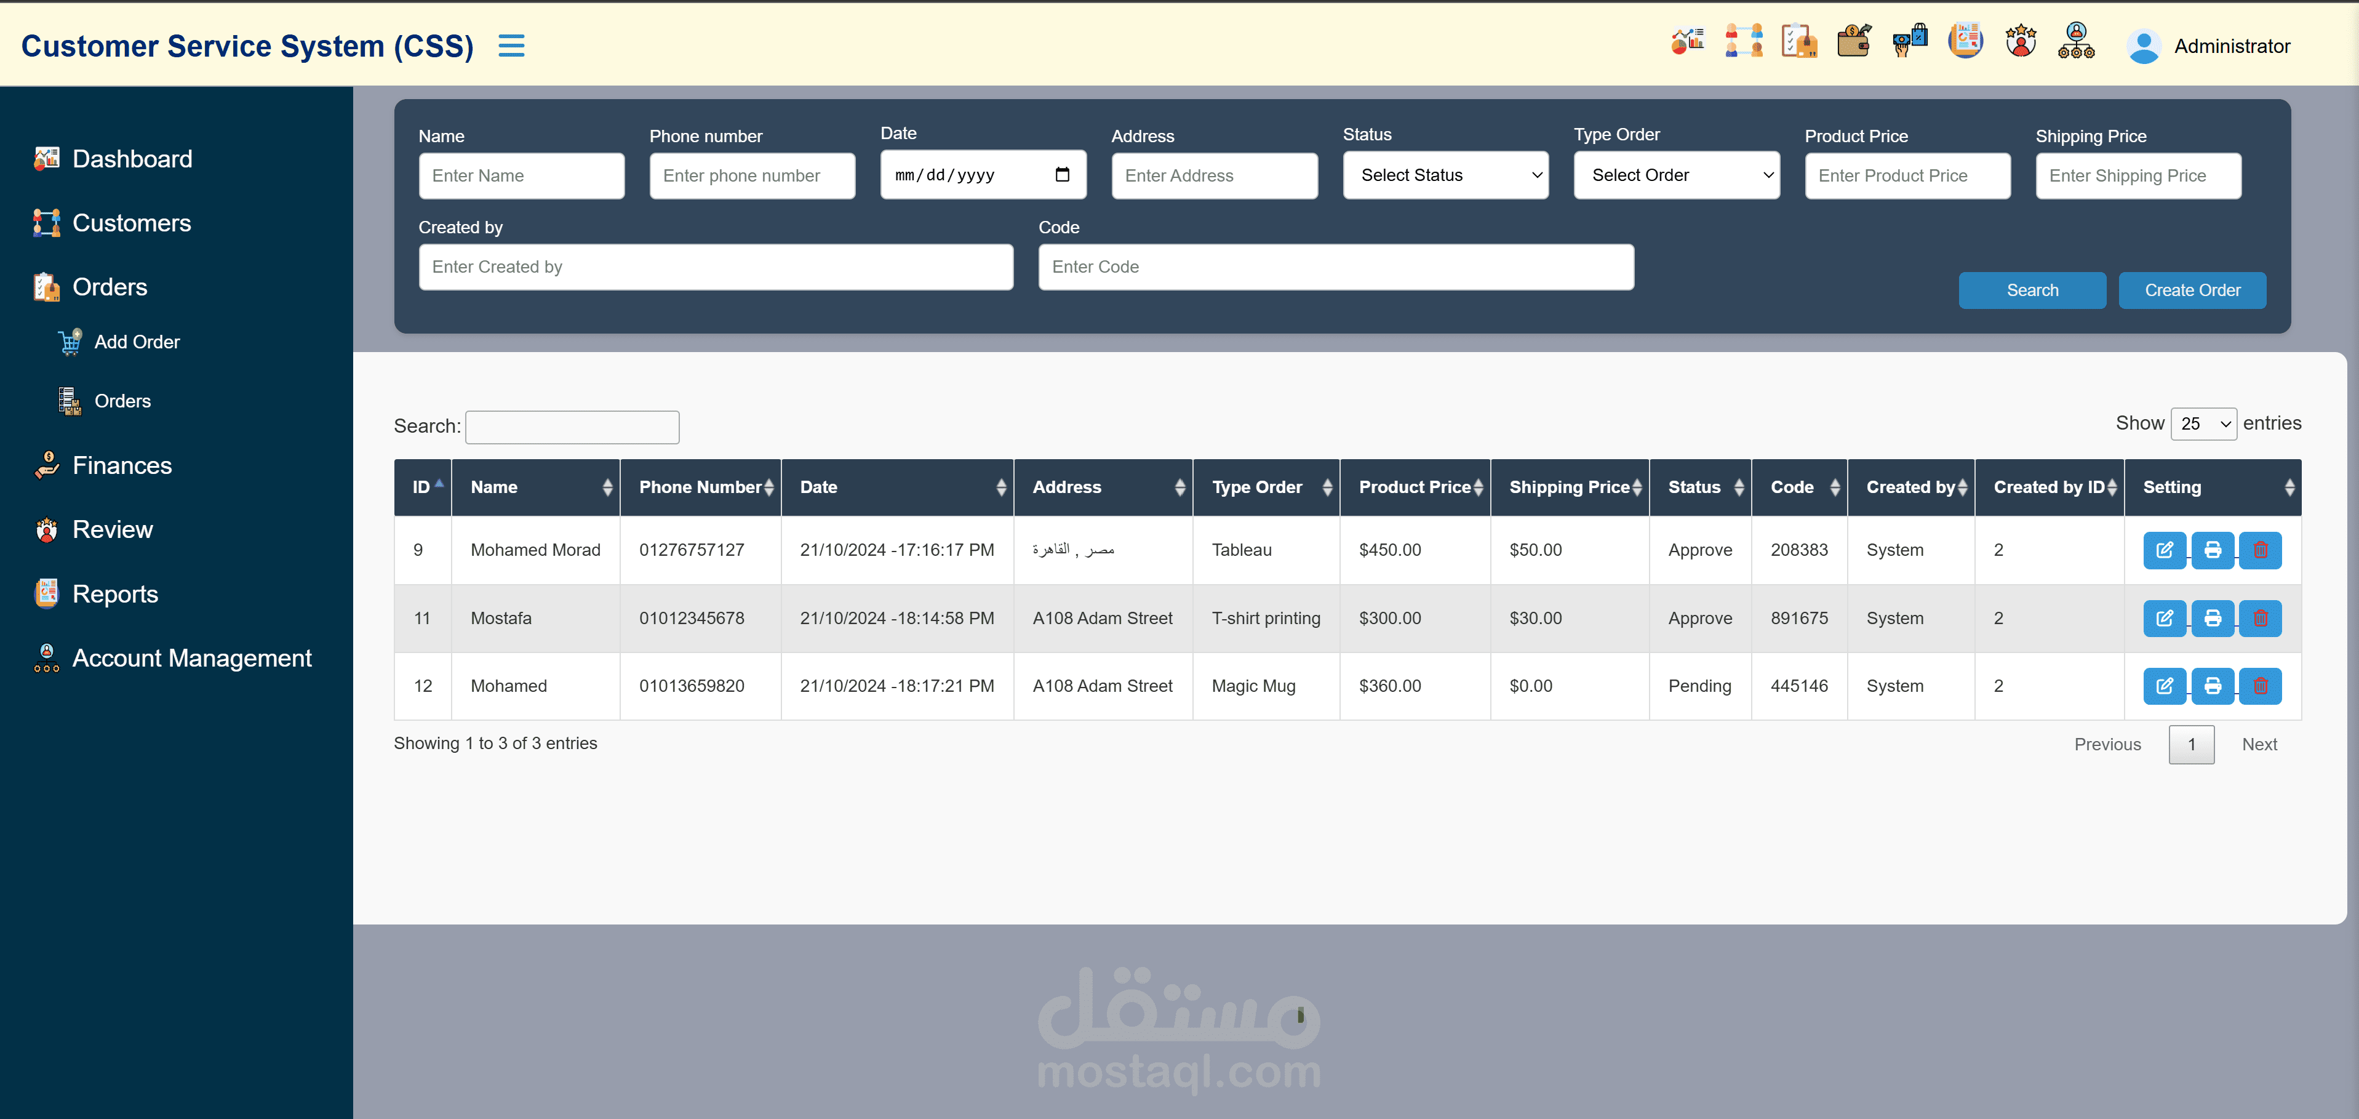Open the Review stars icon in the top bar

coord(2021,41)
